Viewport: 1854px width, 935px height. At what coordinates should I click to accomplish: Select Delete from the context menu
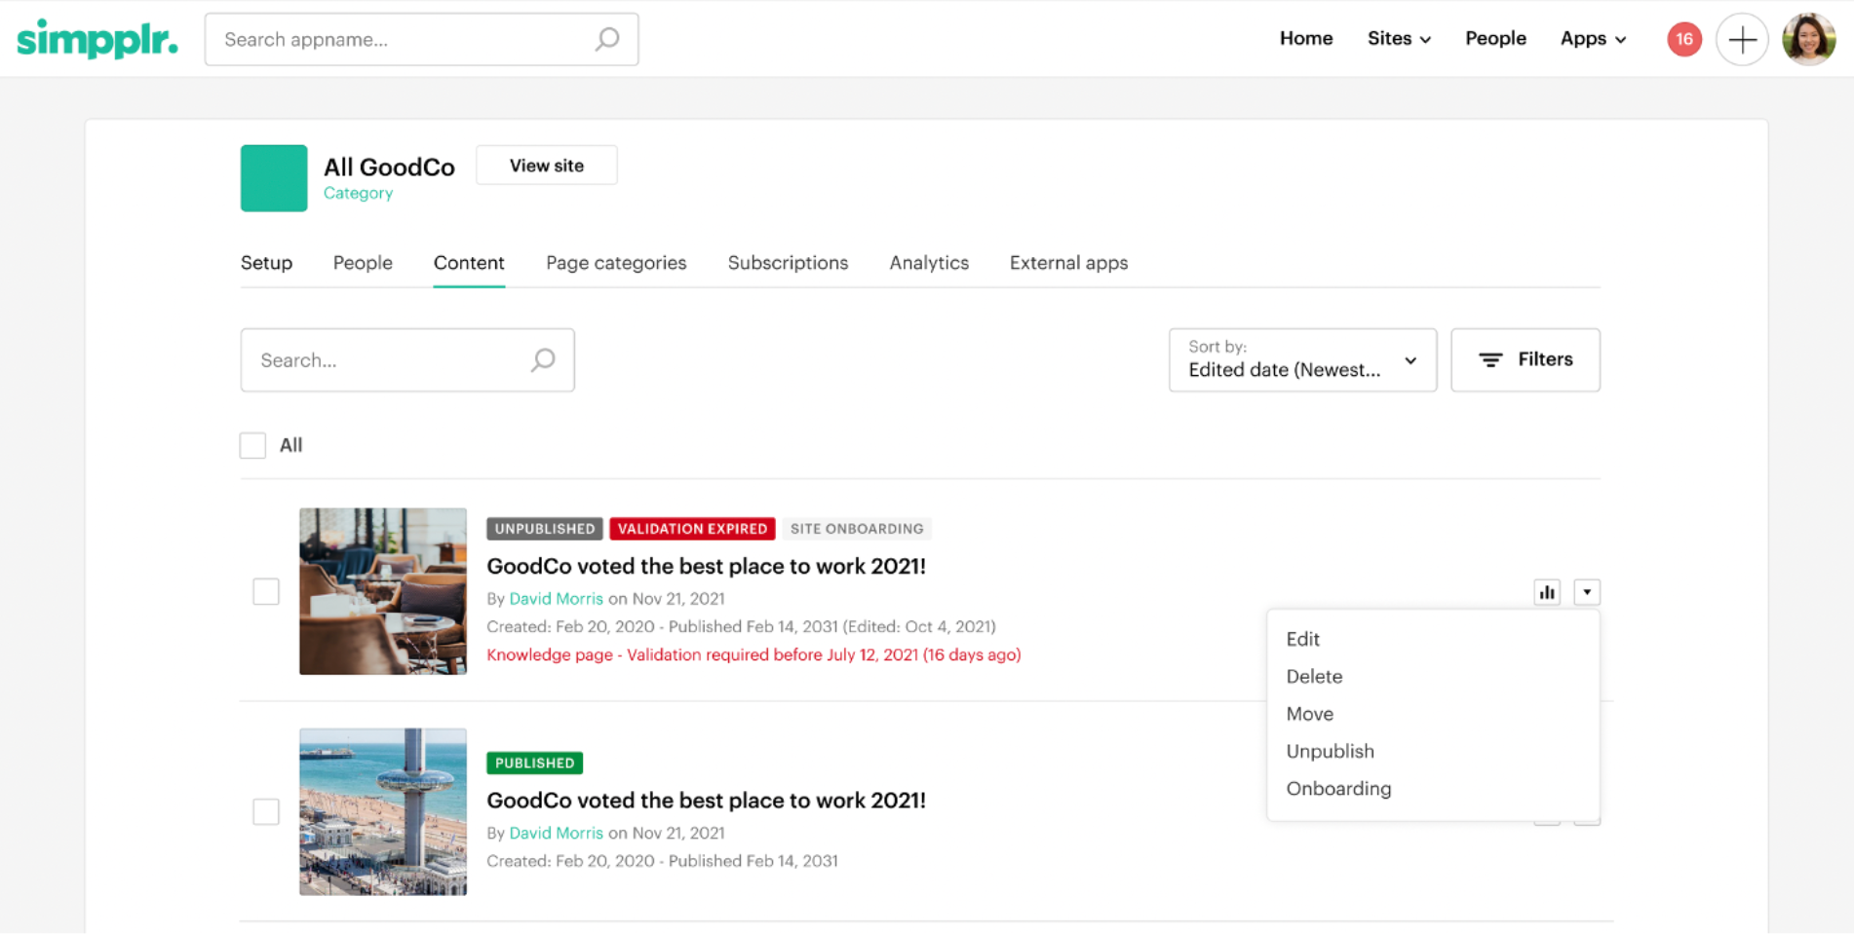(1314, 676)
